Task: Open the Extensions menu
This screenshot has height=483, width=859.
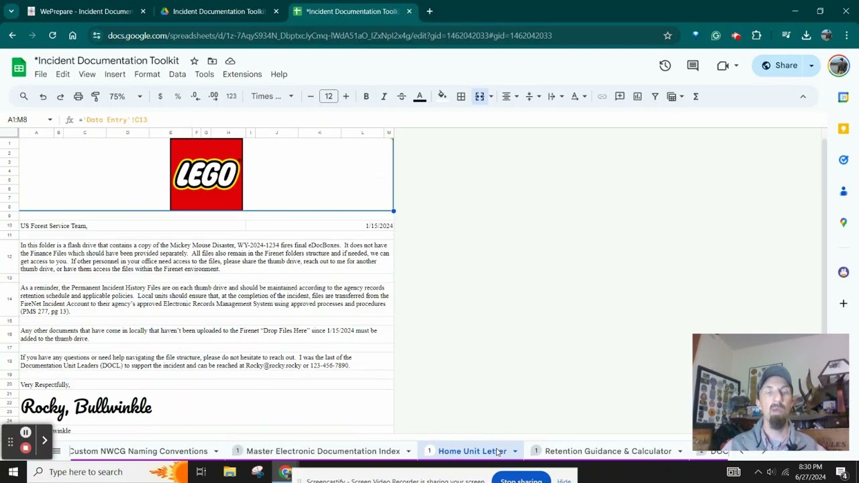Action: click(x=242, y=74)
